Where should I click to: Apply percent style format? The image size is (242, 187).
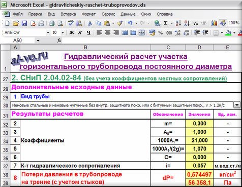click(x=161, y=32)
